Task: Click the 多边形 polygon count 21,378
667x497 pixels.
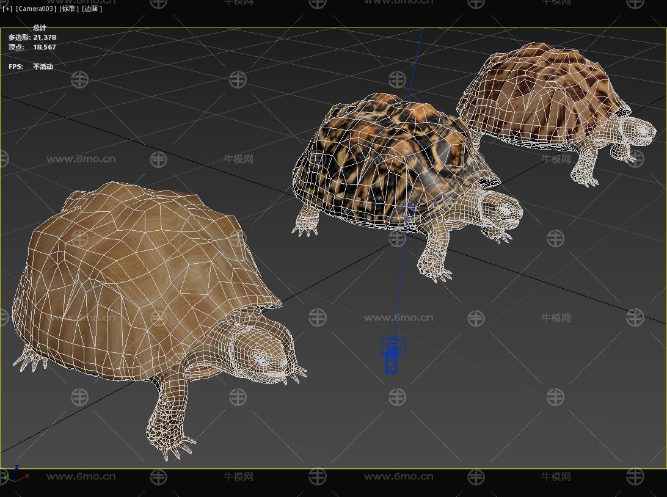Action: pyautogui.click(x=44, y=37)
